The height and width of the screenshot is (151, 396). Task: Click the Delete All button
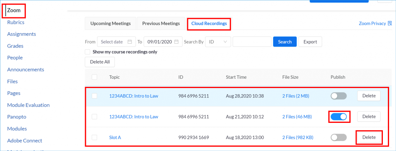[100, 62]
